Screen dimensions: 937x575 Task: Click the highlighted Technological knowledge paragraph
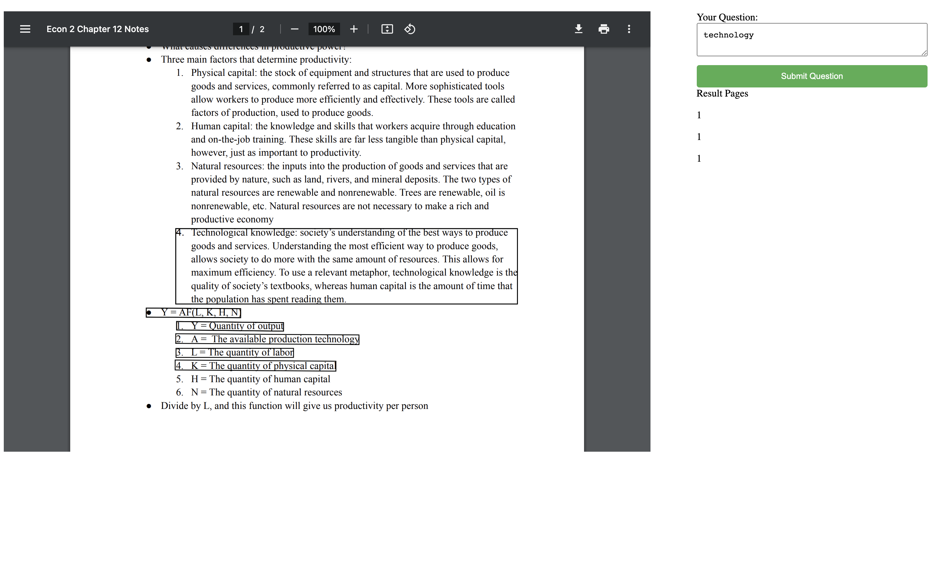pyautogui.click(x=346, y=266)
